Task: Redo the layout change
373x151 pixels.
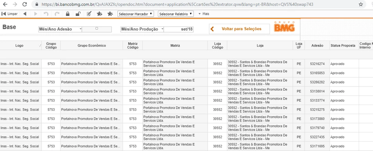Action: [x=57, y=14]
